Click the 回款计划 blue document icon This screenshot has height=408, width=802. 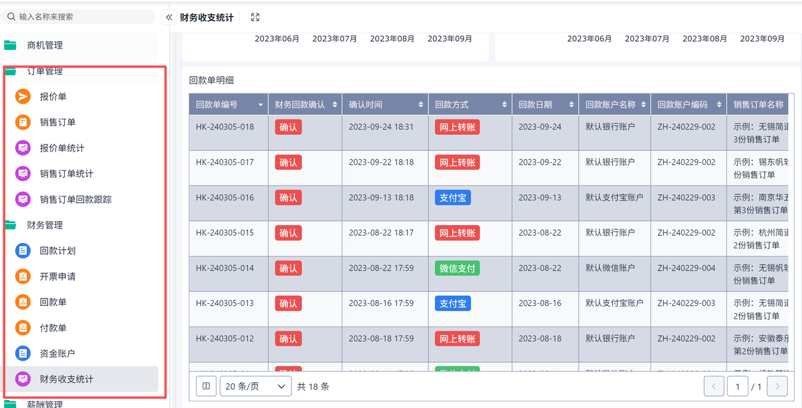pyautogui.click(x=23, y=251)
